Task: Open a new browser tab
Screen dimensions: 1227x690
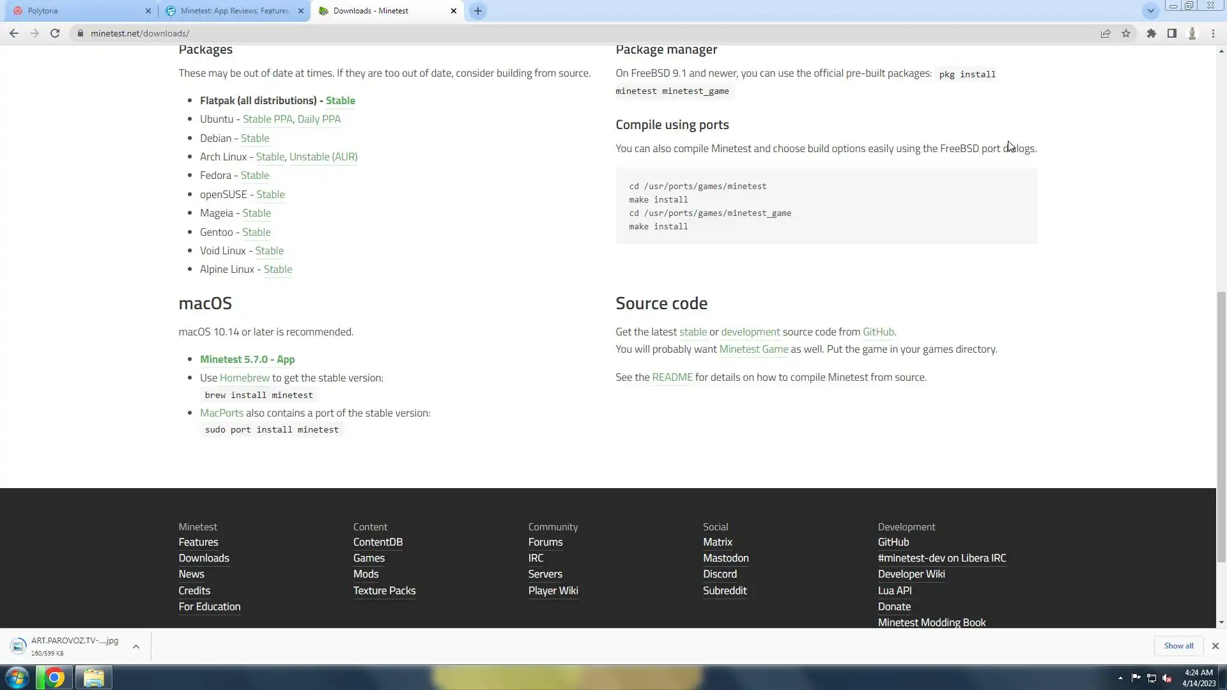Action: click(x=477, y=11)
